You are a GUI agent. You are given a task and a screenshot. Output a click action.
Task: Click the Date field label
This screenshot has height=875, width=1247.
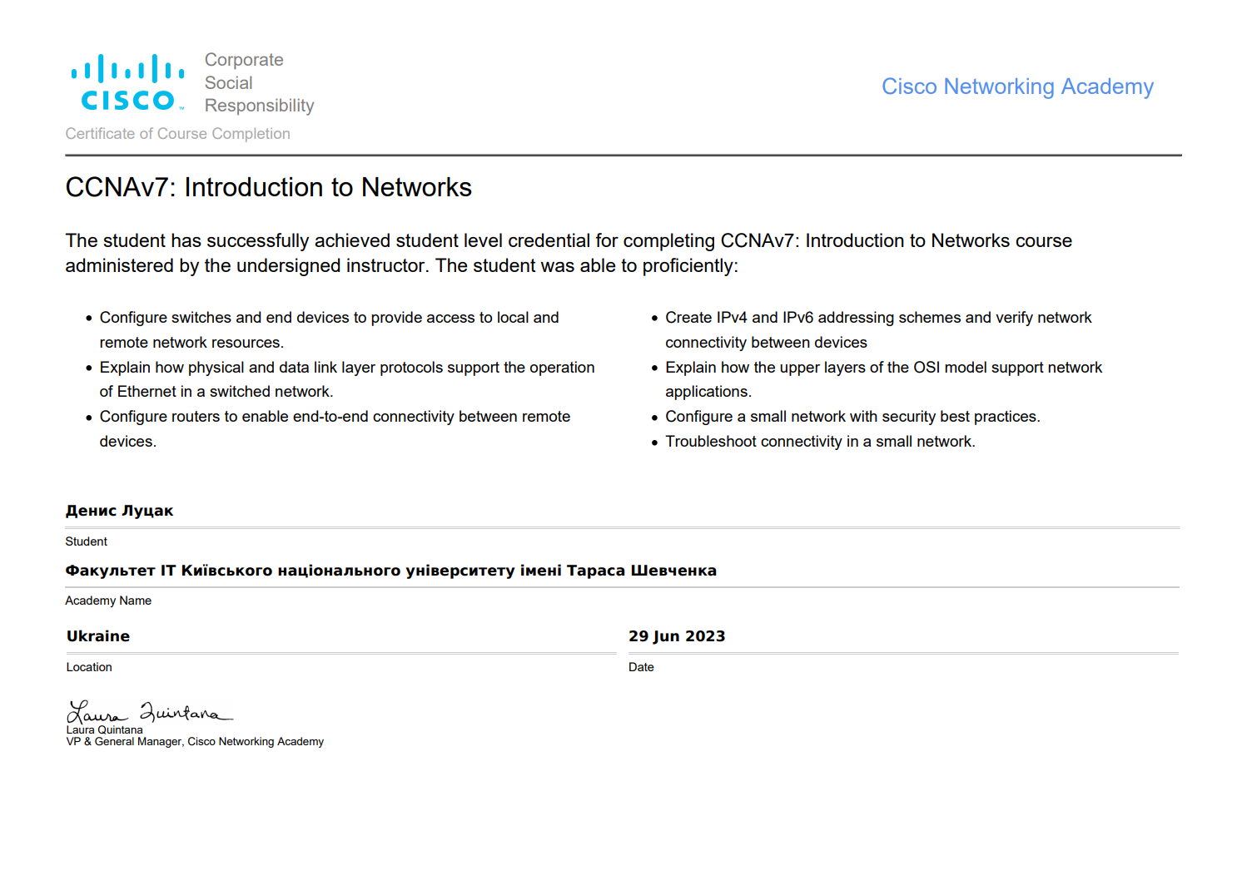641,667
